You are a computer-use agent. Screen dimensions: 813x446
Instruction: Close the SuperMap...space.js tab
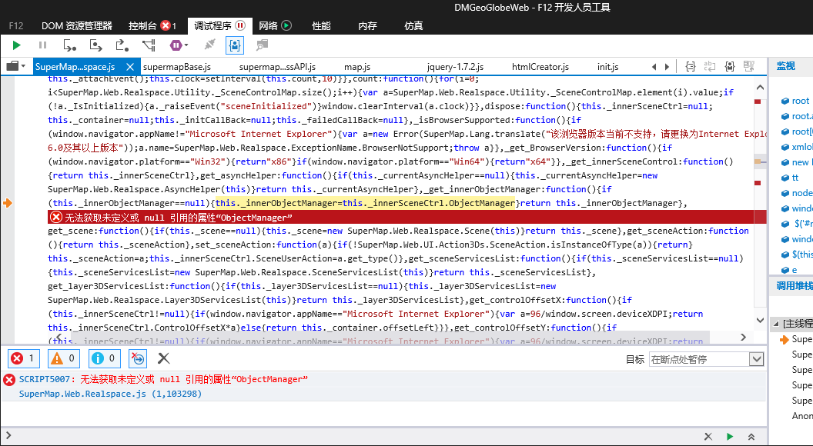130,67
